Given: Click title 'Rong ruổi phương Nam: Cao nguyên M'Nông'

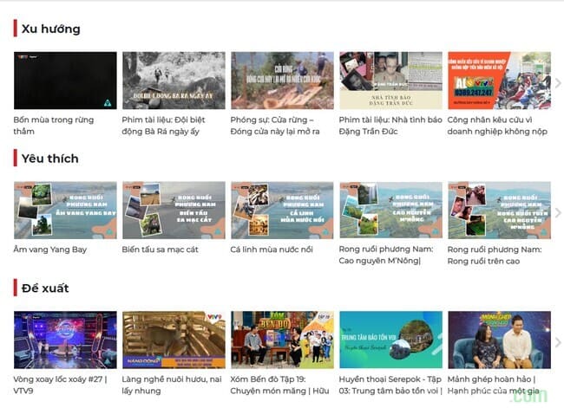Looking at the screenshot, I should pos(386,255).
